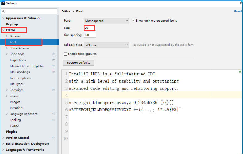This screenshot has height=154, width=243.
Task: Click the project-level icon beside Version Control
Action: point(54,138)
